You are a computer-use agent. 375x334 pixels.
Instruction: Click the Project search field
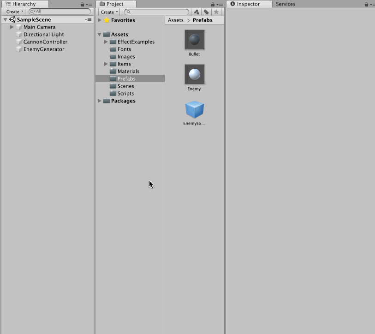[x=157, y=12]
